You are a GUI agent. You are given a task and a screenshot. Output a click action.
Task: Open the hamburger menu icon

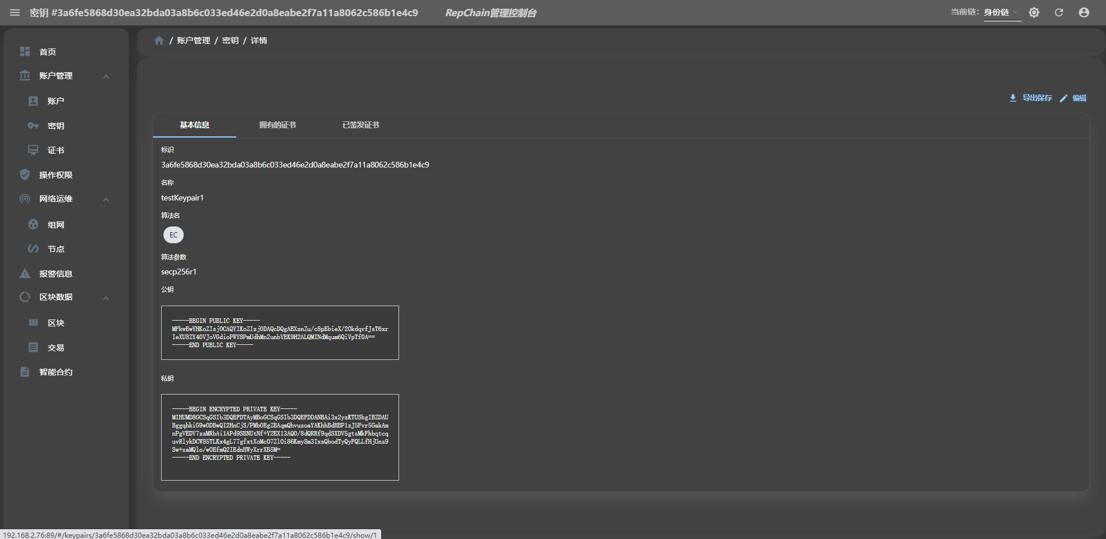pyautogui.click(x=14, y=13)
